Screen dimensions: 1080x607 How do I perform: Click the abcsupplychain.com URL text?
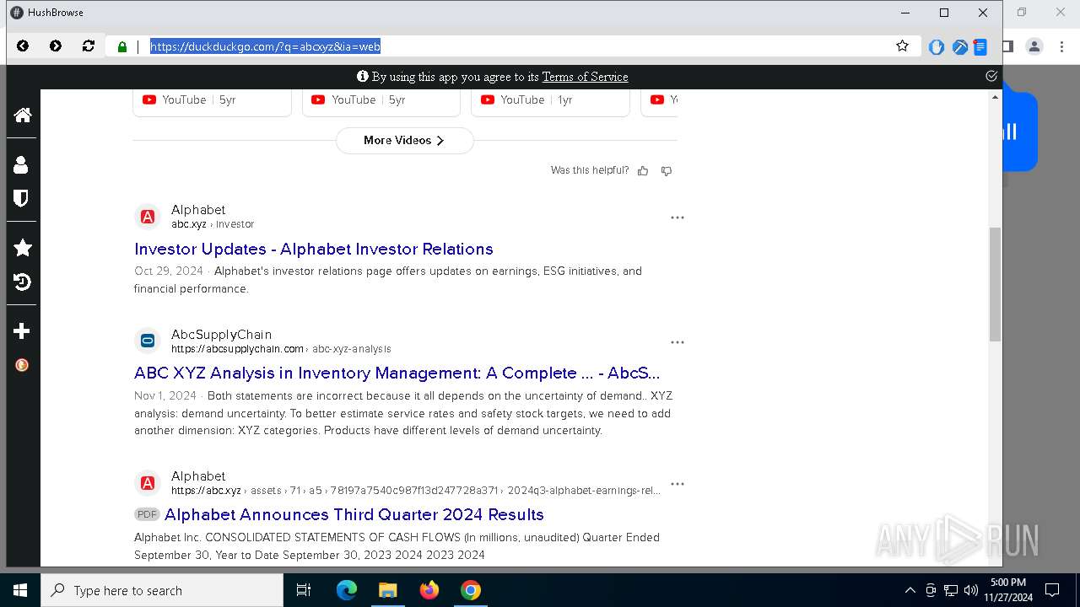(x=237, y=349)
